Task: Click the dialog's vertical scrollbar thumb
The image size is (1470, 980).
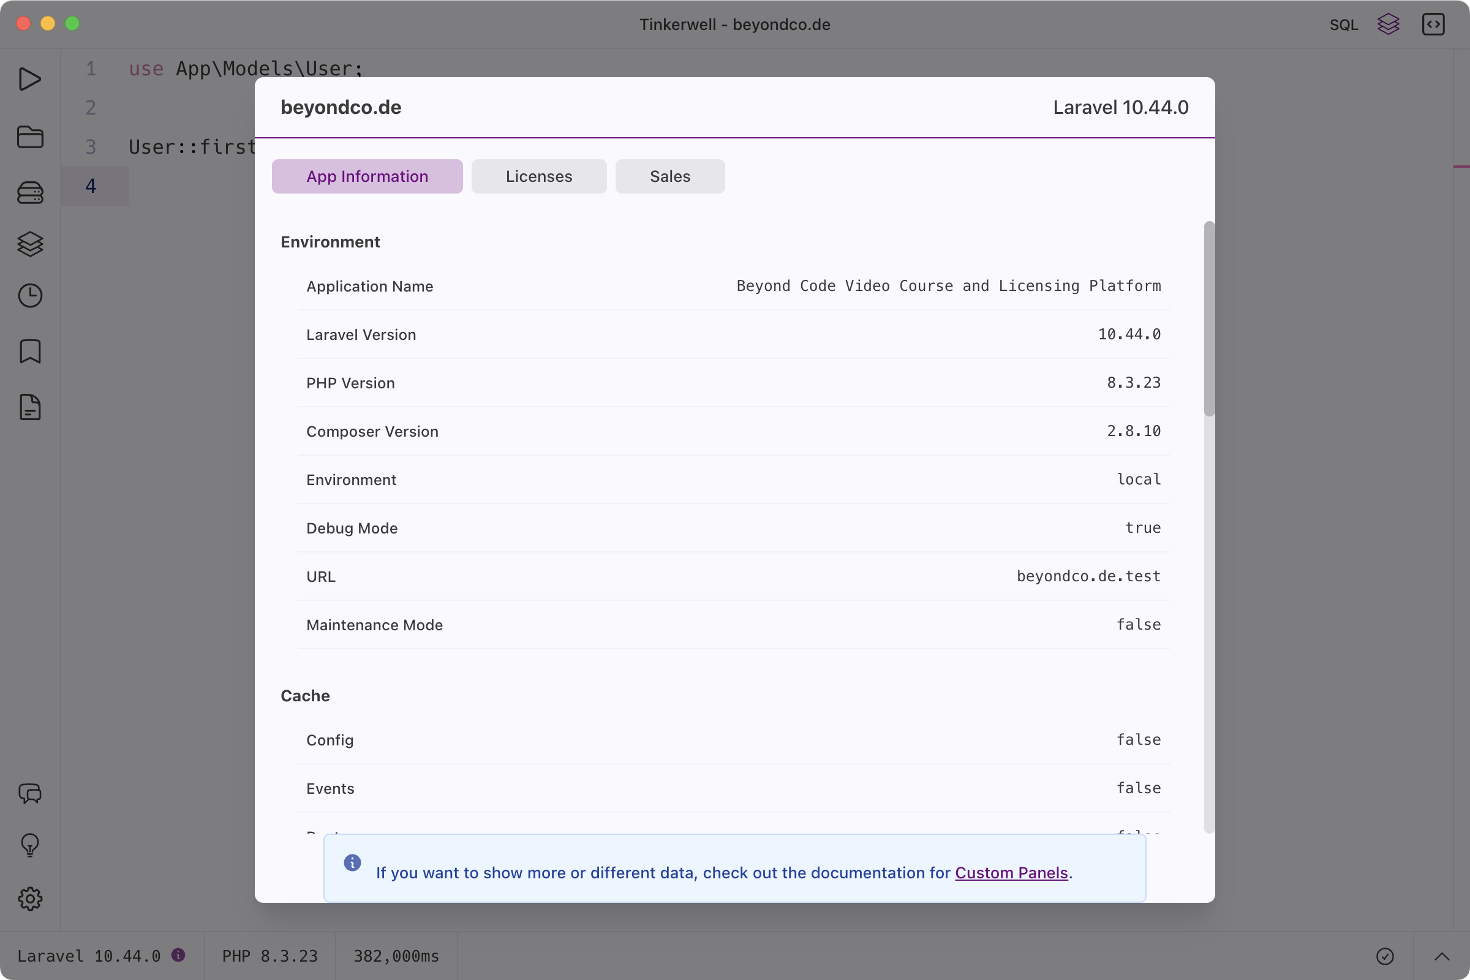Action: tap(1209, 318)
